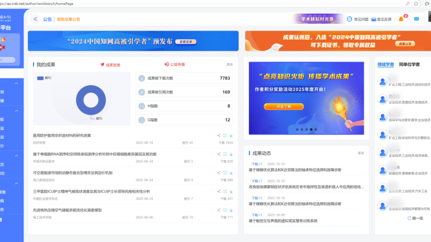Open scholar avatar for 企业经济;工业经济;汽车工业
The height and width of the screenshot is (242, 431).
coord(382,188)
